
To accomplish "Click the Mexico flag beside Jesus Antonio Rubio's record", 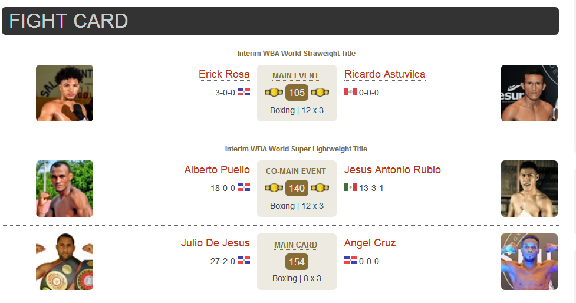I will 350,187.
